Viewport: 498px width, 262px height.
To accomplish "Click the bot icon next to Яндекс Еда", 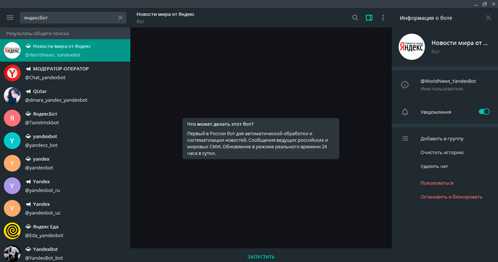I will point(28,227).
